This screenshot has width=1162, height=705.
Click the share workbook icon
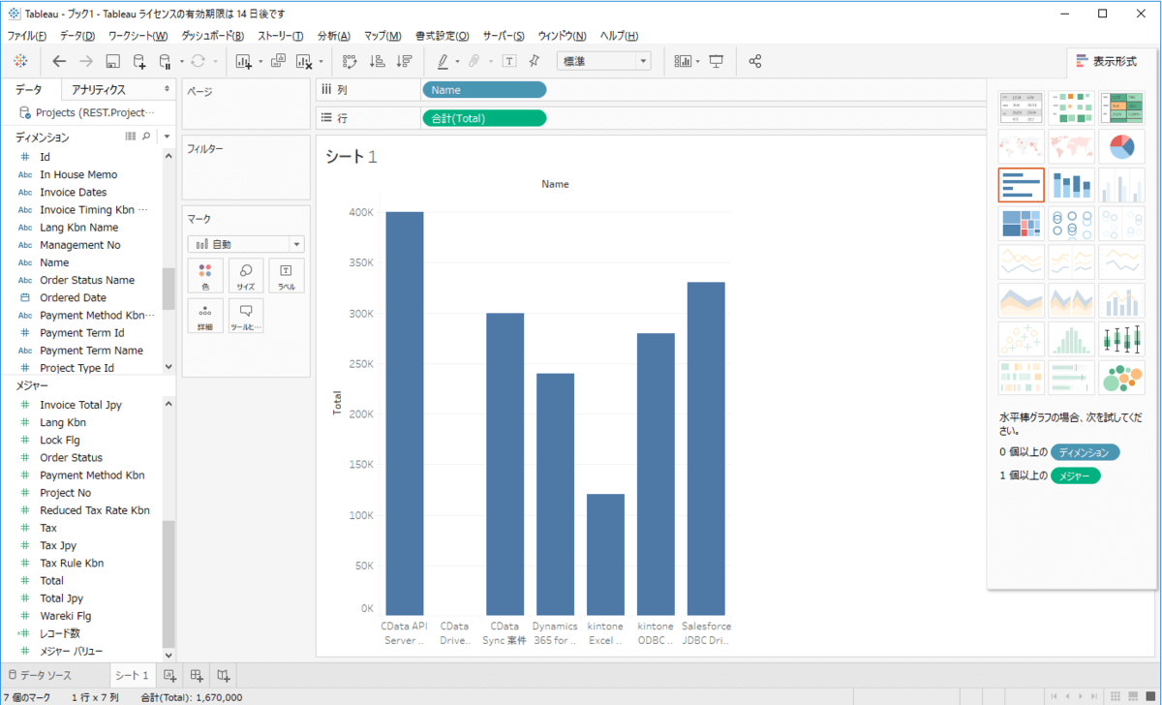pos(755,61)
